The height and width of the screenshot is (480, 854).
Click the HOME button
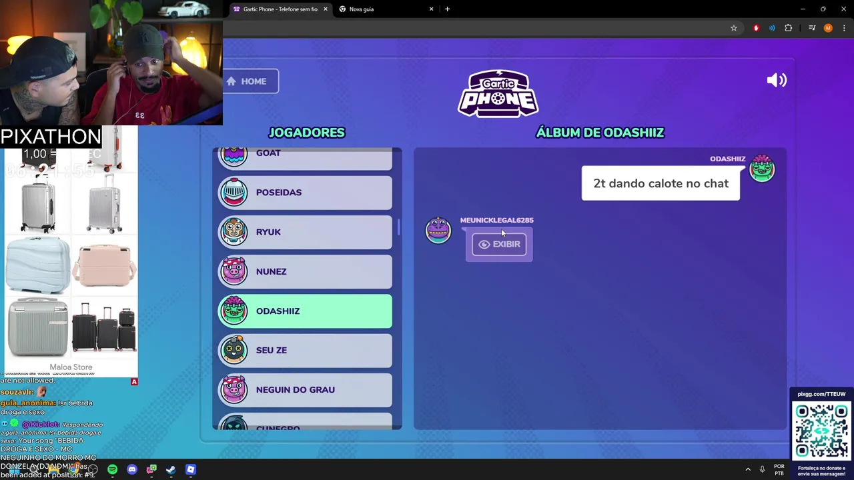(250, 81)
